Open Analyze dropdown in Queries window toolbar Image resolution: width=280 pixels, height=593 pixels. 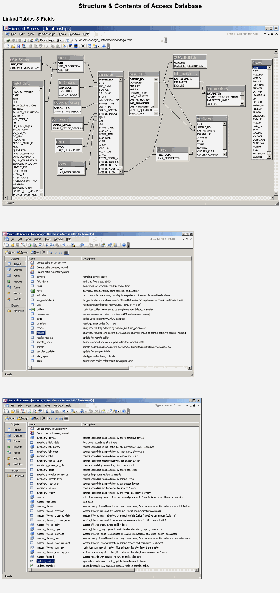(x=86, y=411)
